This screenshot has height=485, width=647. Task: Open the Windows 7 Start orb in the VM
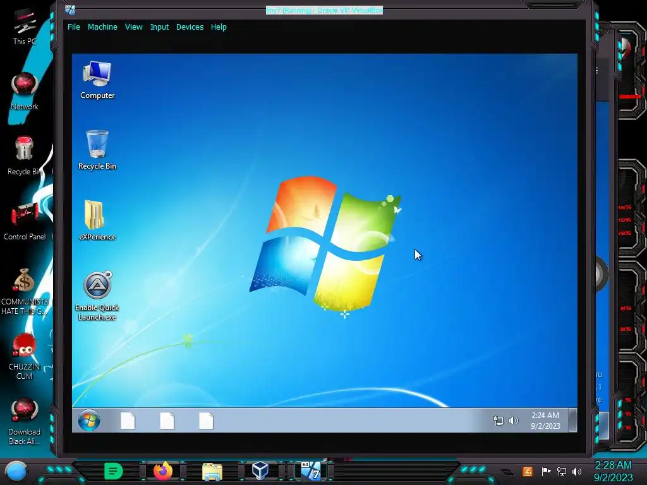pyautogui.click(x=88, y=421)
